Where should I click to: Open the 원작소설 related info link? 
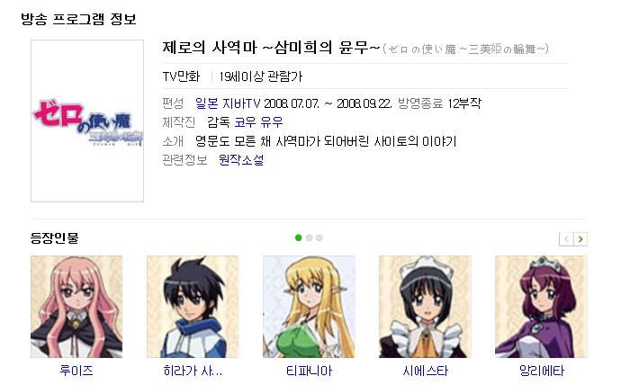click(x=241, y=160)
